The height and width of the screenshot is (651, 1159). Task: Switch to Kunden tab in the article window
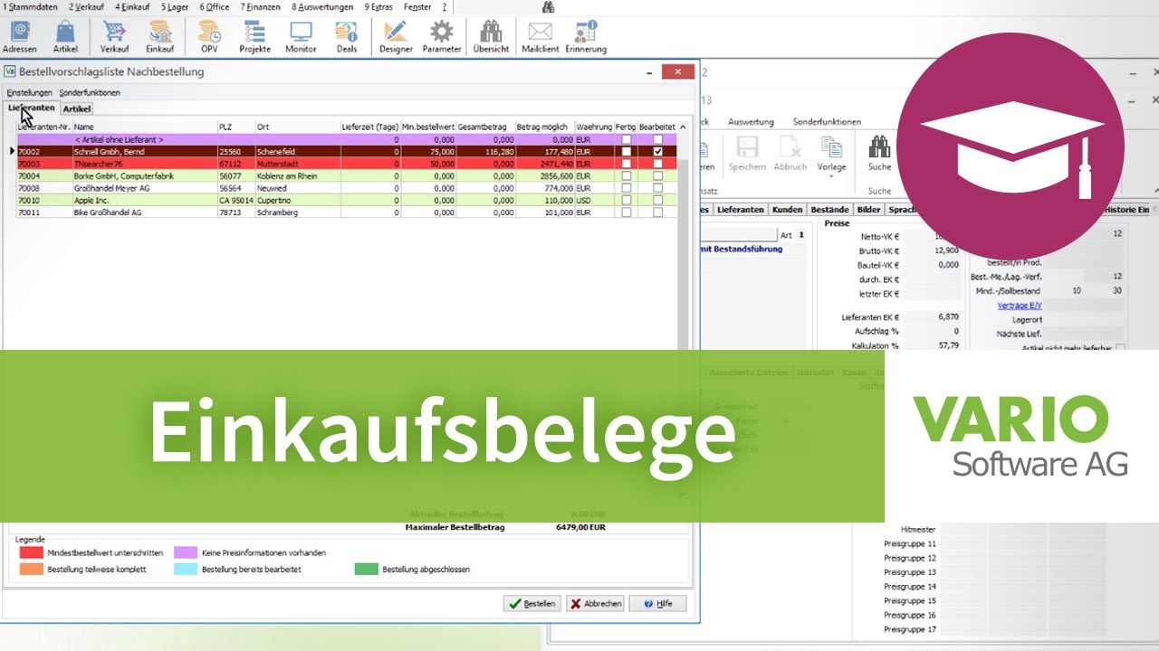787,210
